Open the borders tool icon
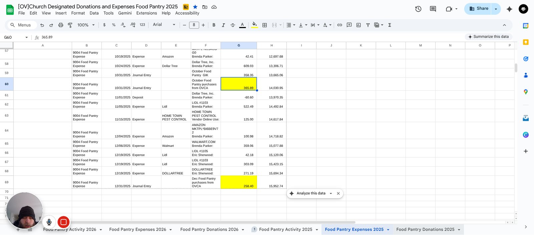 265,25
